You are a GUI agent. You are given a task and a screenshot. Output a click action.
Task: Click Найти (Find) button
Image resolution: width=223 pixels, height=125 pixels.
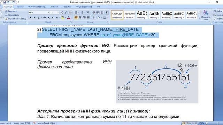coord(218,11)
